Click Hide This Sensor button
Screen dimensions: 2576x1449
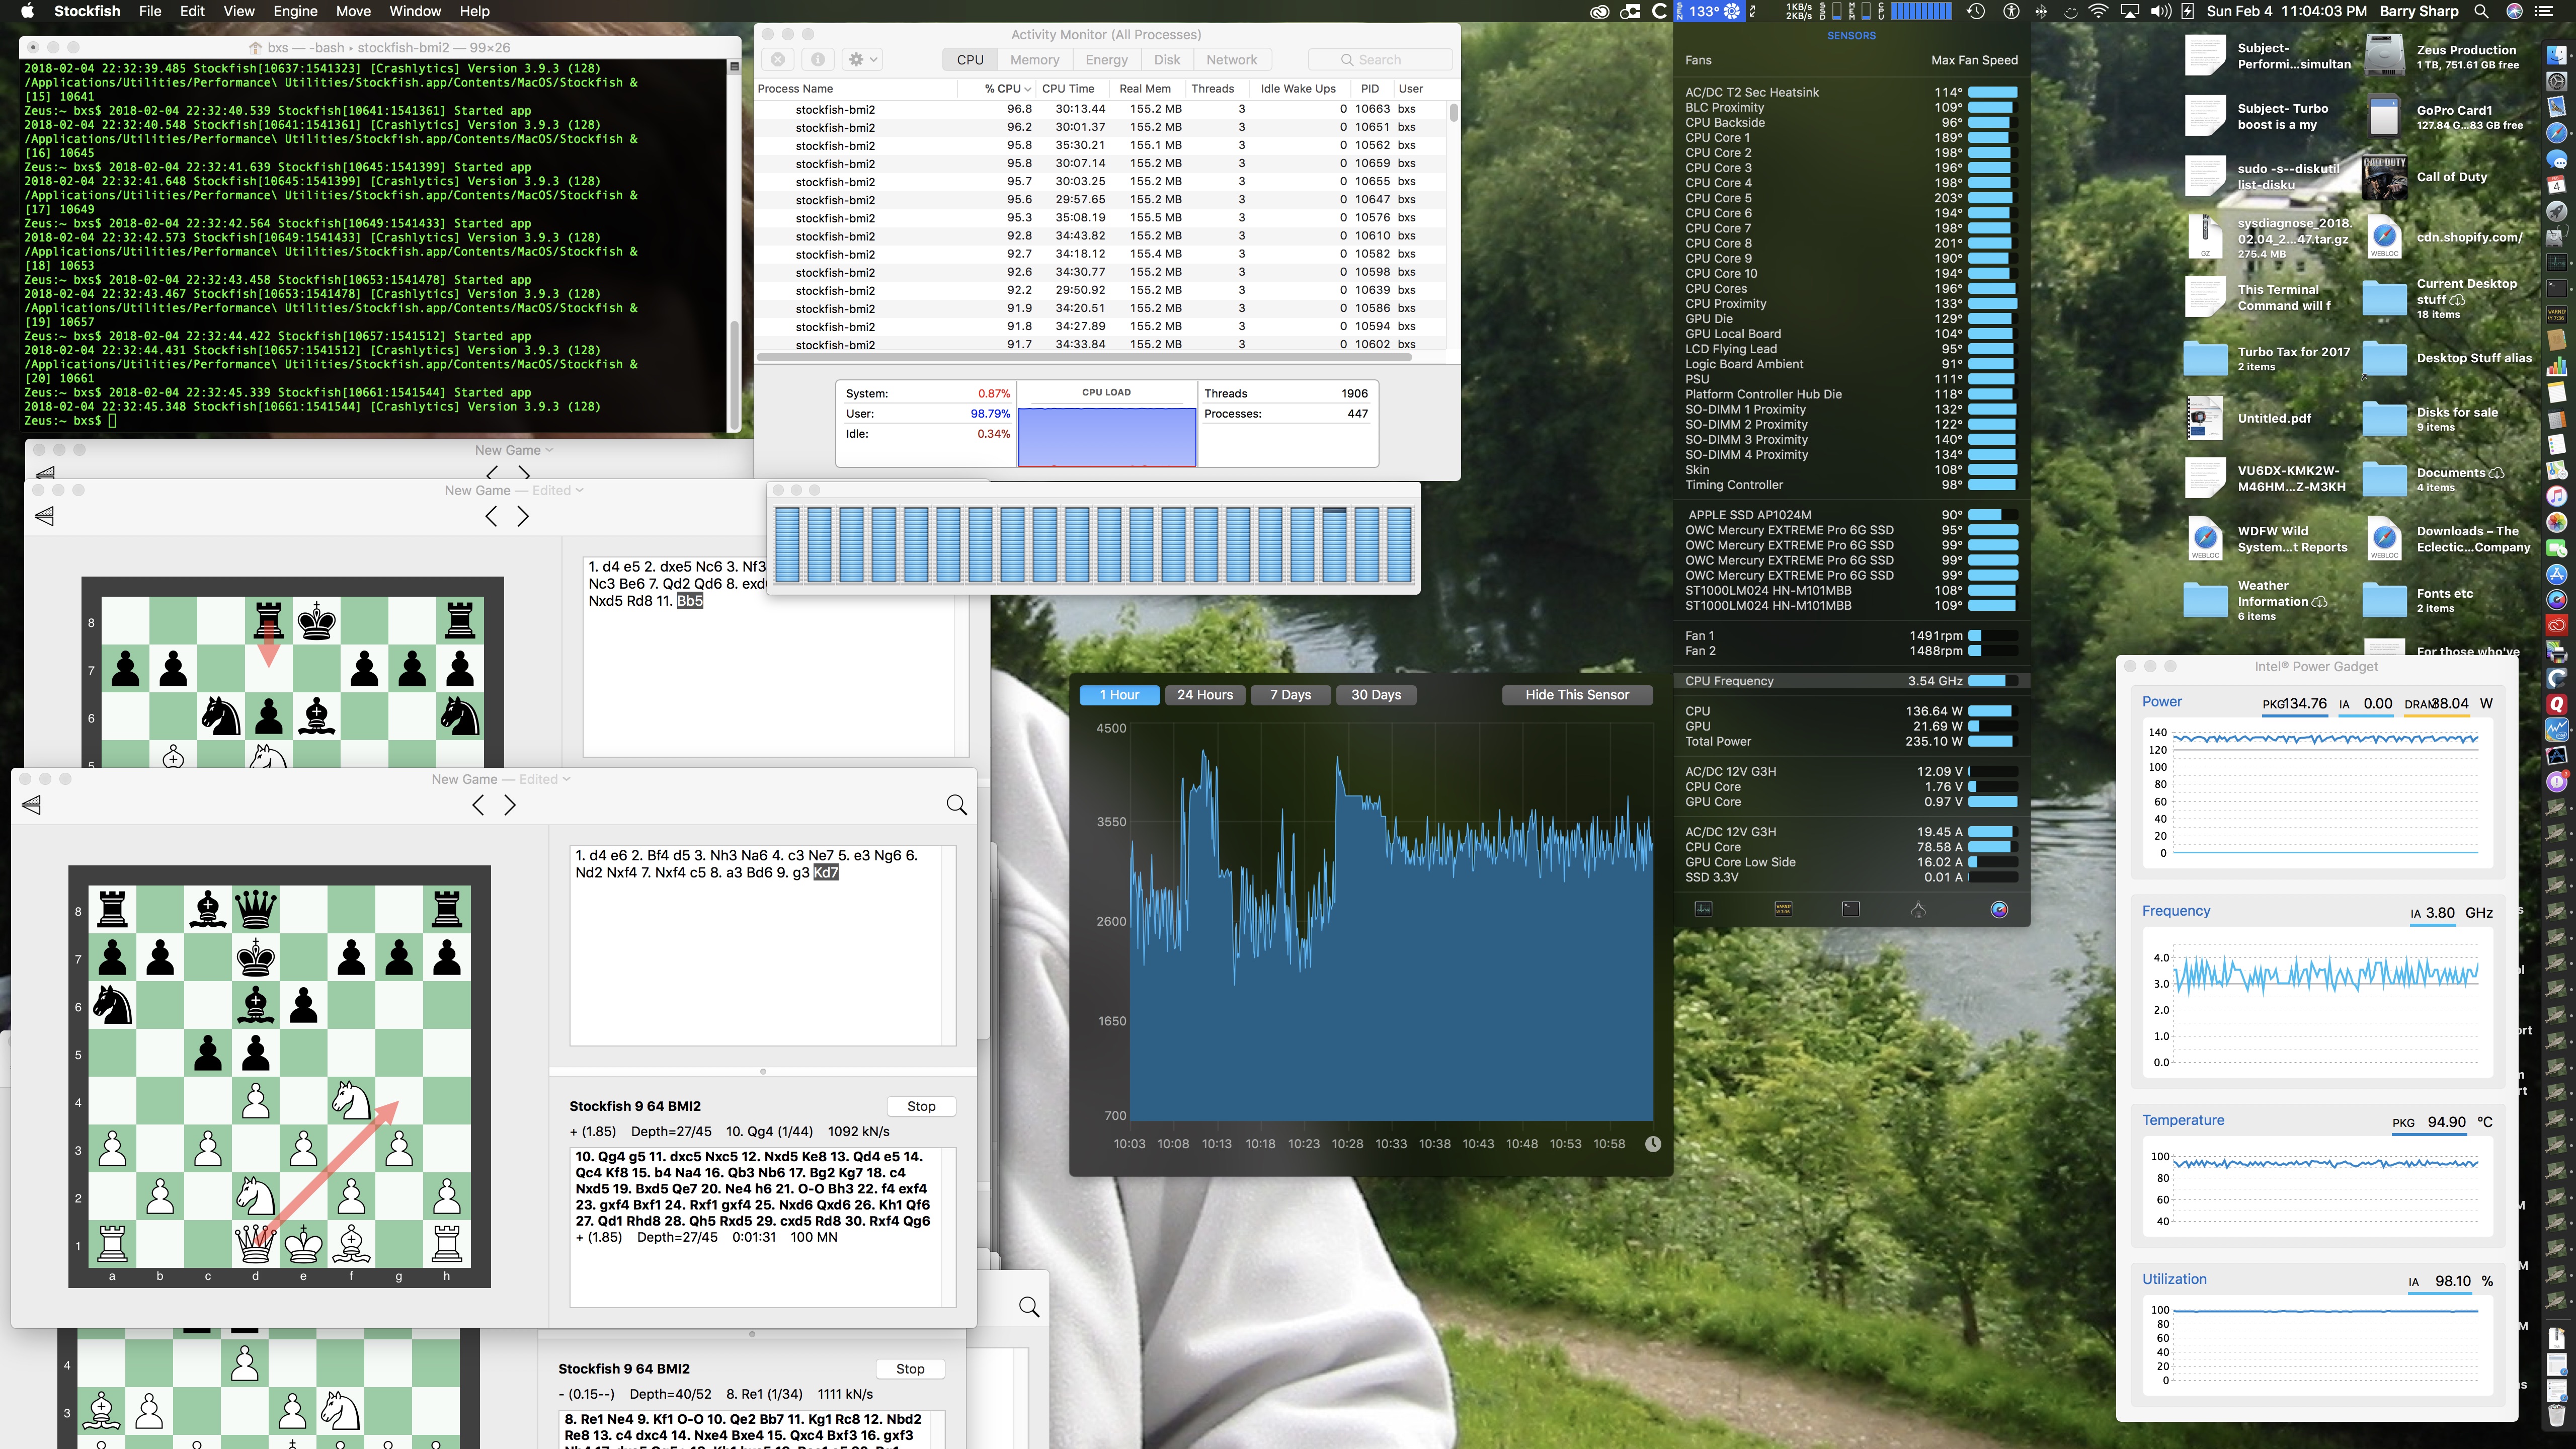1577,695
